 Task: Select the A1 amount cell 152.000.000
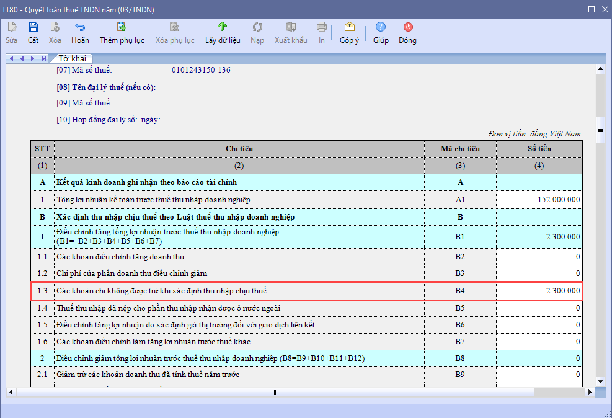(539, 200)
